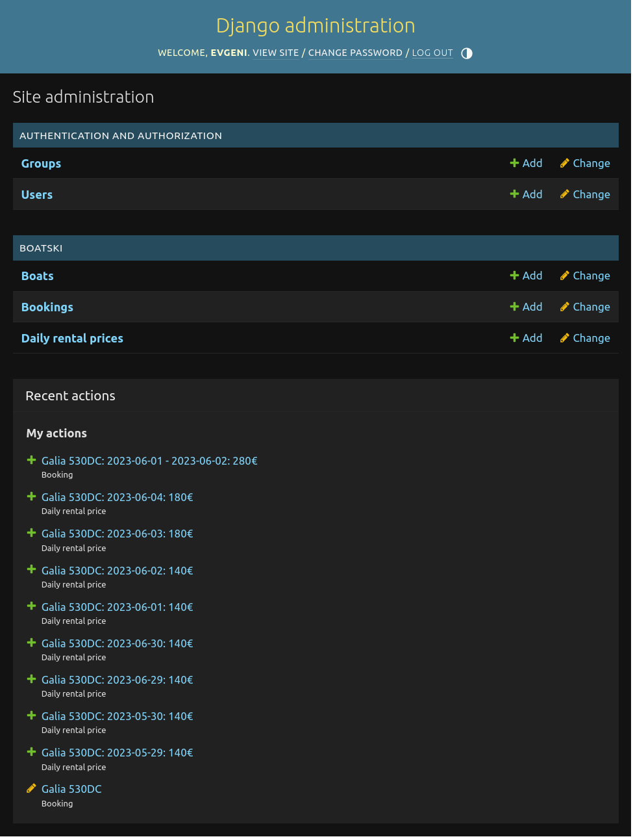Open the Django administration title link
This screenshot has height=839, width=633.
coord(316,25)
